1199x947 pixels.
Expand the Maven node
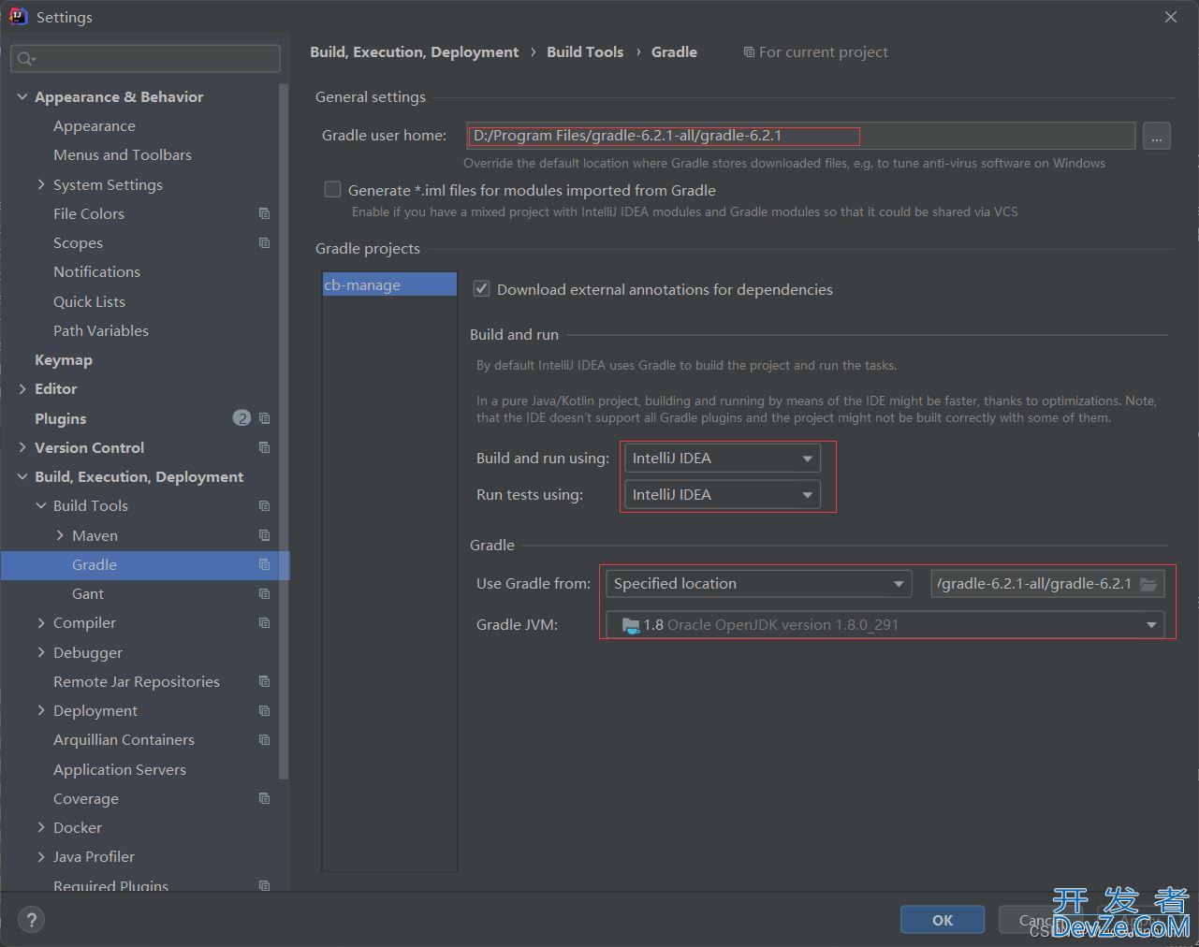(60, 535)
